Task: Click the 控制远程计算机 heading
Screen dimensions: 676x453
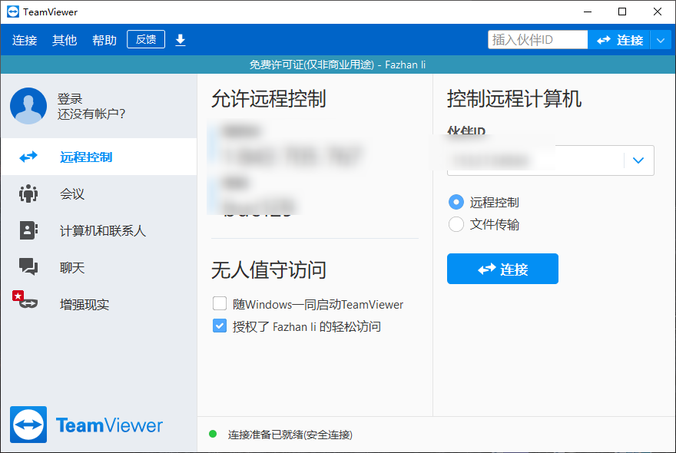Action: coord(514,99)
